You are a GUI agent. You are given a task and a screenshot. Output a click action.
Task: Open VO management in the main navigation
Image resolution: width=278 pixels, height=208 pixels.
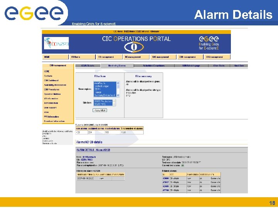click(109, 57)
